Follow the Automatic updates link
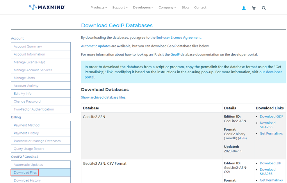Viewport: 287px width, 183px height. coord(96,46)
